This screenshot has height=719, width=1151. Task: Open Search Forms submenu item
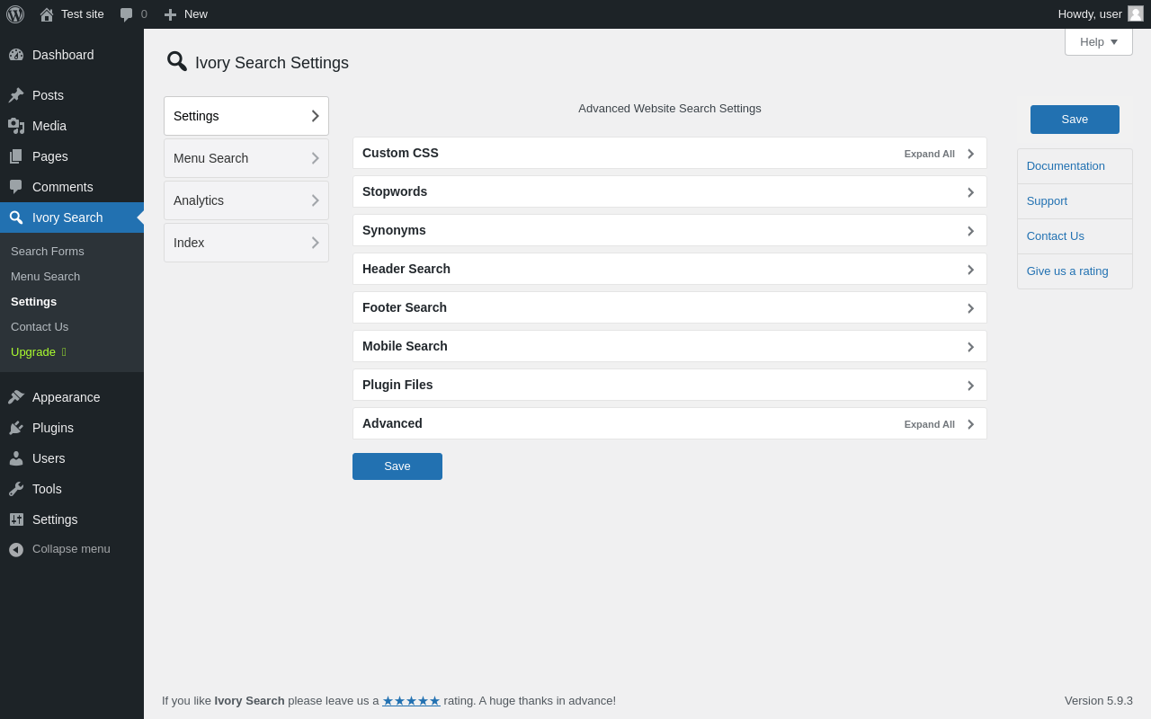(48, 252)
